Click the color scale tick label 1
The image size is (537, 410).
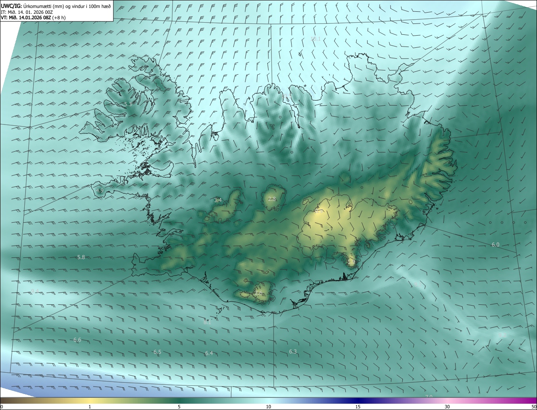(90, 407)
